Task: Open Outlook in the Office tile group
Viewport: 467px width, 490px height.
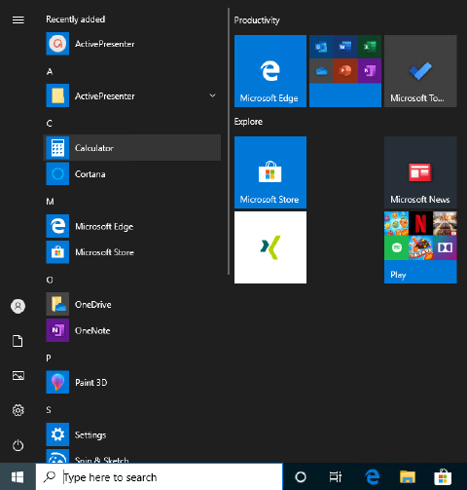Action: click(x=321, y=47)
